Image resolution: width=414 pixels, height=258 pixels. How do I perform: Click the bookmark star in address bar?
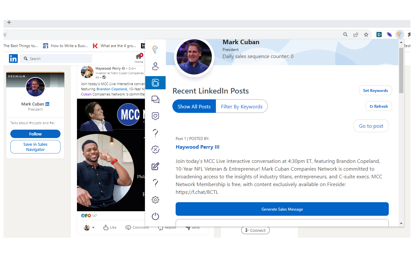pos(366,35)
